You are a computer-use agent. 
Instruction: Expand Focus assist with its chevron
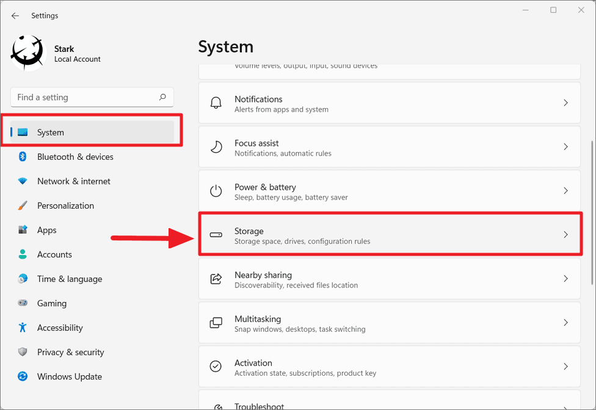(565, 146)
